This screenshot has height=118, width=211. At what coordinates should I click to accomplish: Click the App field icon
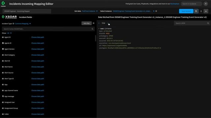click(3, 85)
